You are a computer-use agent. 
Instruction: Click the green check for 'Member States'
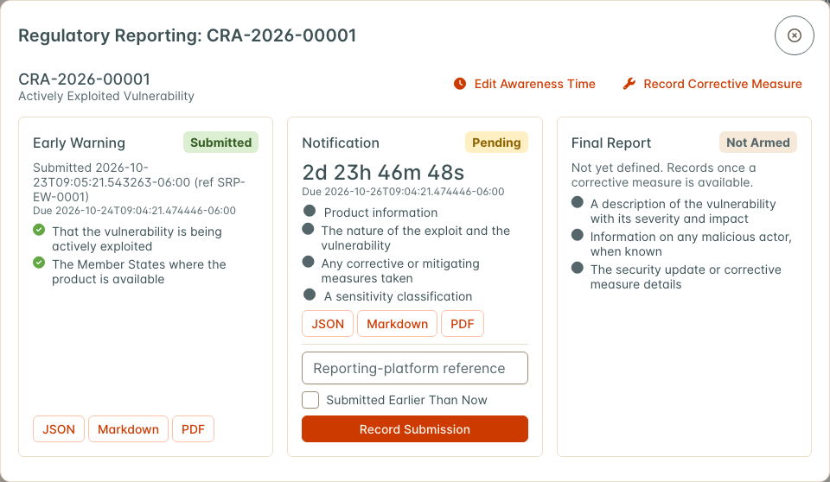click(39, 263)
